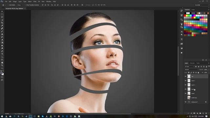The image size is (210, 118).
Task: Click the model copy layer thumbnail
Action: point(189,98)
